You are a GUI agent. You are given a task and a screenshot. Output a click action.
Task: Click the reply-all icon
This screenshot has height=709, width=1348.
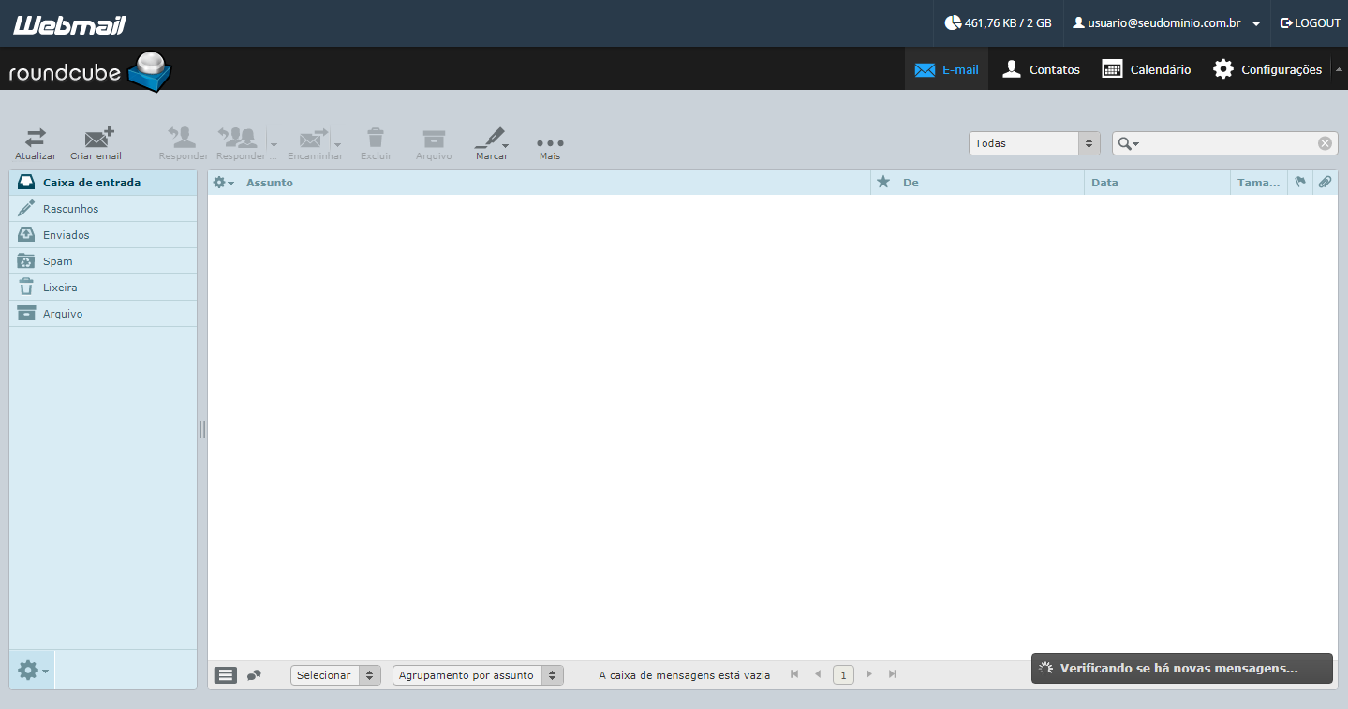click(x=238, y=138)
